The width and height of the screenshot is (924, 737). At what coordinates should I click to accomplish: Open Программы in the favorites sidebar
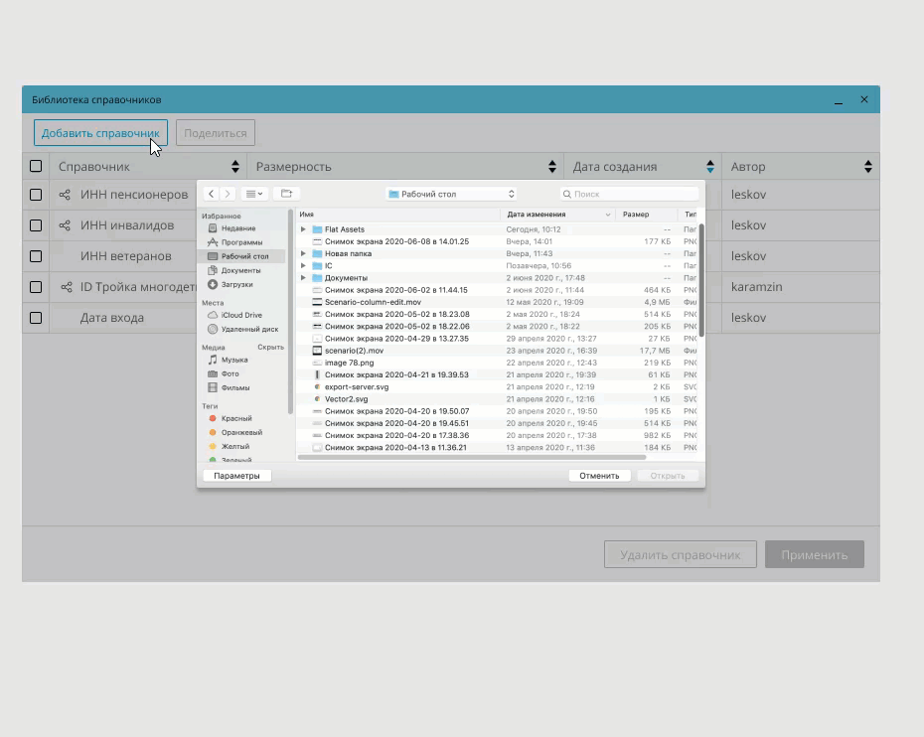pyautogui.click(x=241, y=242)
